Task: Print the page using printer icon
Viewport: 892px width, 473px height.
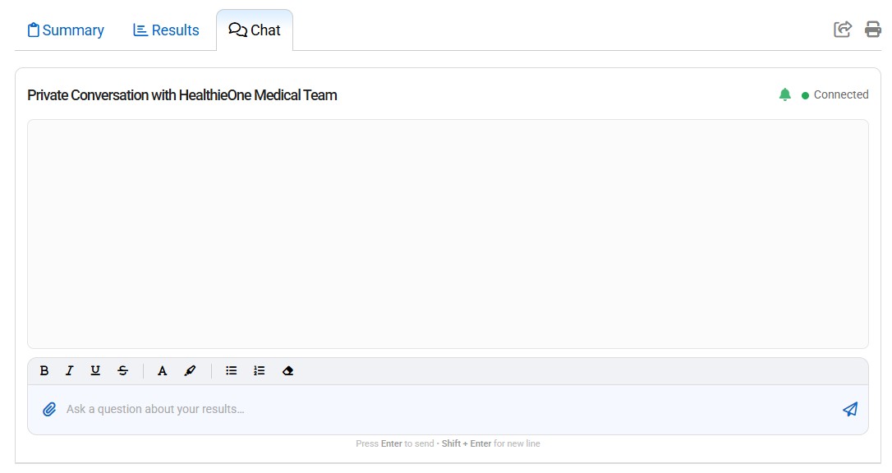Action: click(872, 30)
